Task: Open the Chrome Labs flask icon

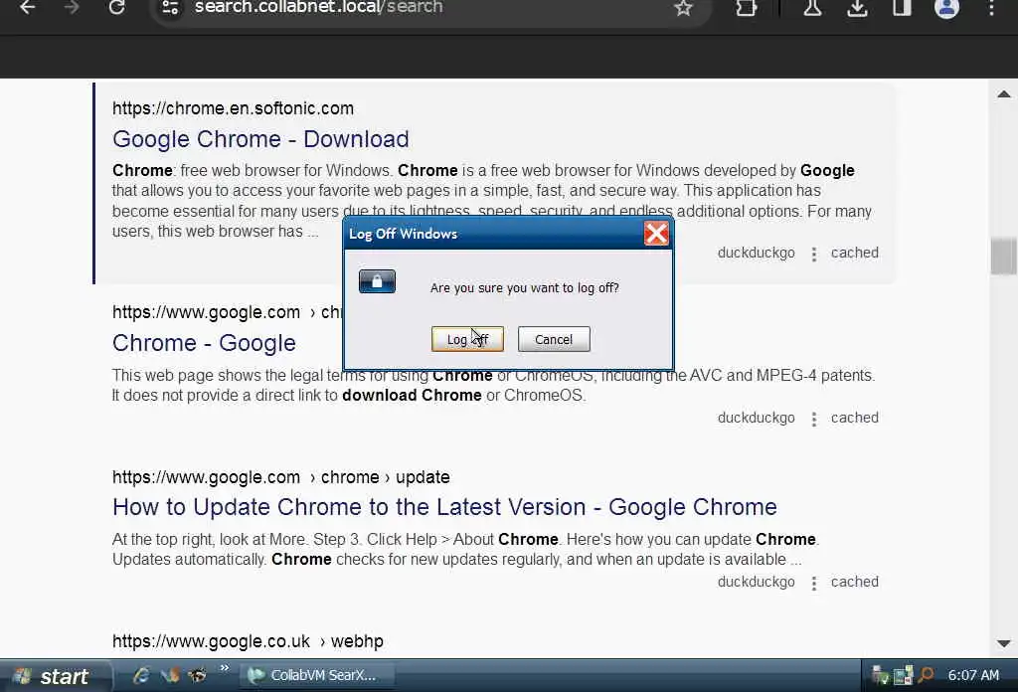Action: 813,8
